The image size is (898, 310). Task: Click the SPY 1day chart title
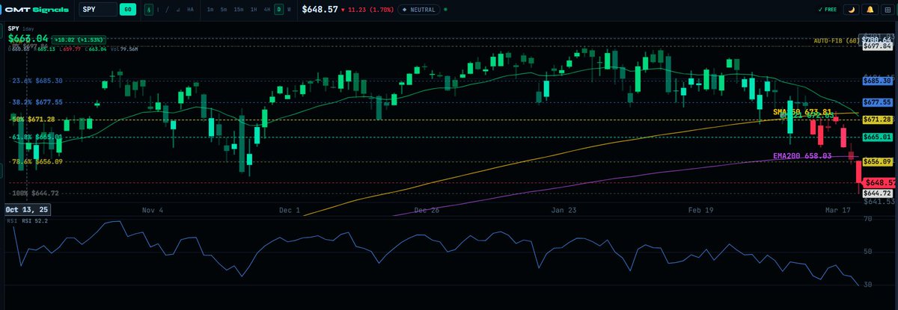click(22, 28)
